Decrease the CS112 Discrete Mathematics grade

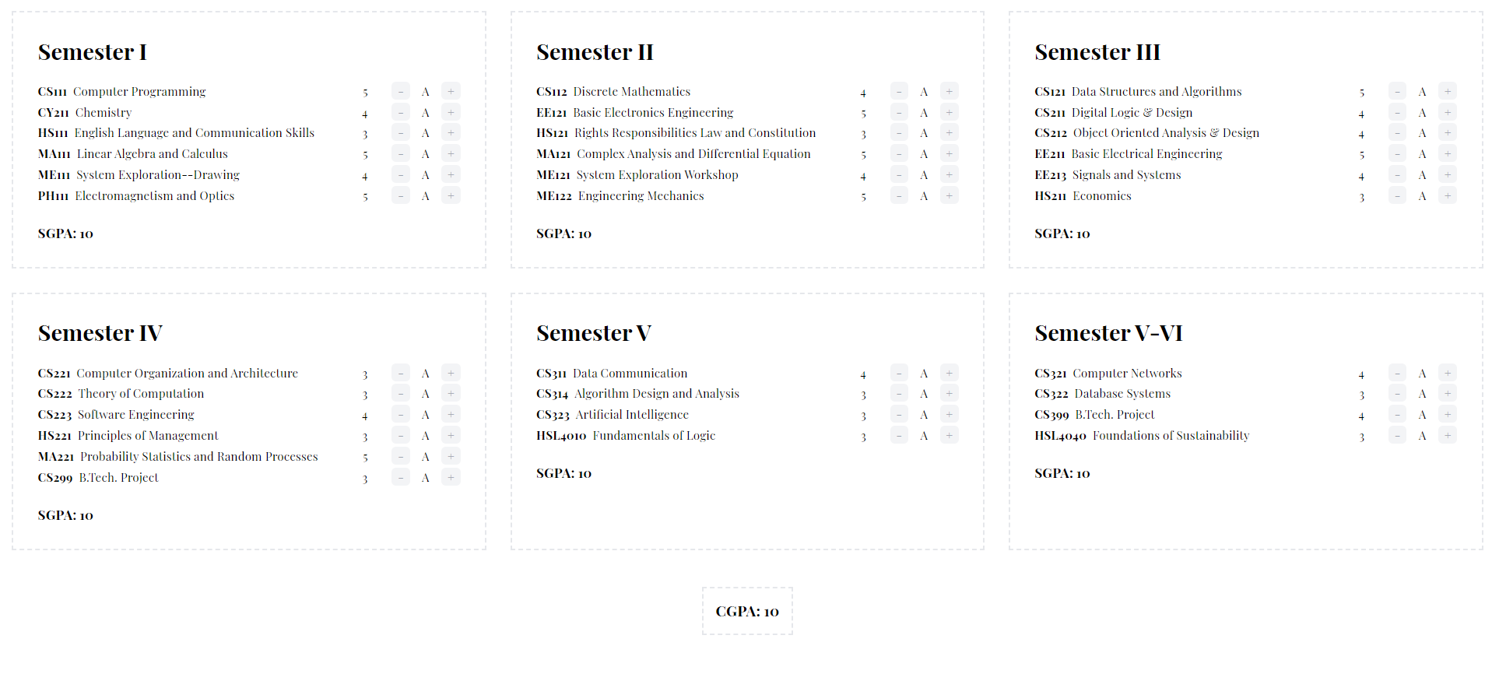(x=899, y=91)
